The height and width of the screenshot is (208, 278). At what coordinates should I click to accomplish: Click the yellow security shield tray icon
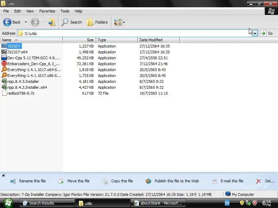tap(242, 203)
